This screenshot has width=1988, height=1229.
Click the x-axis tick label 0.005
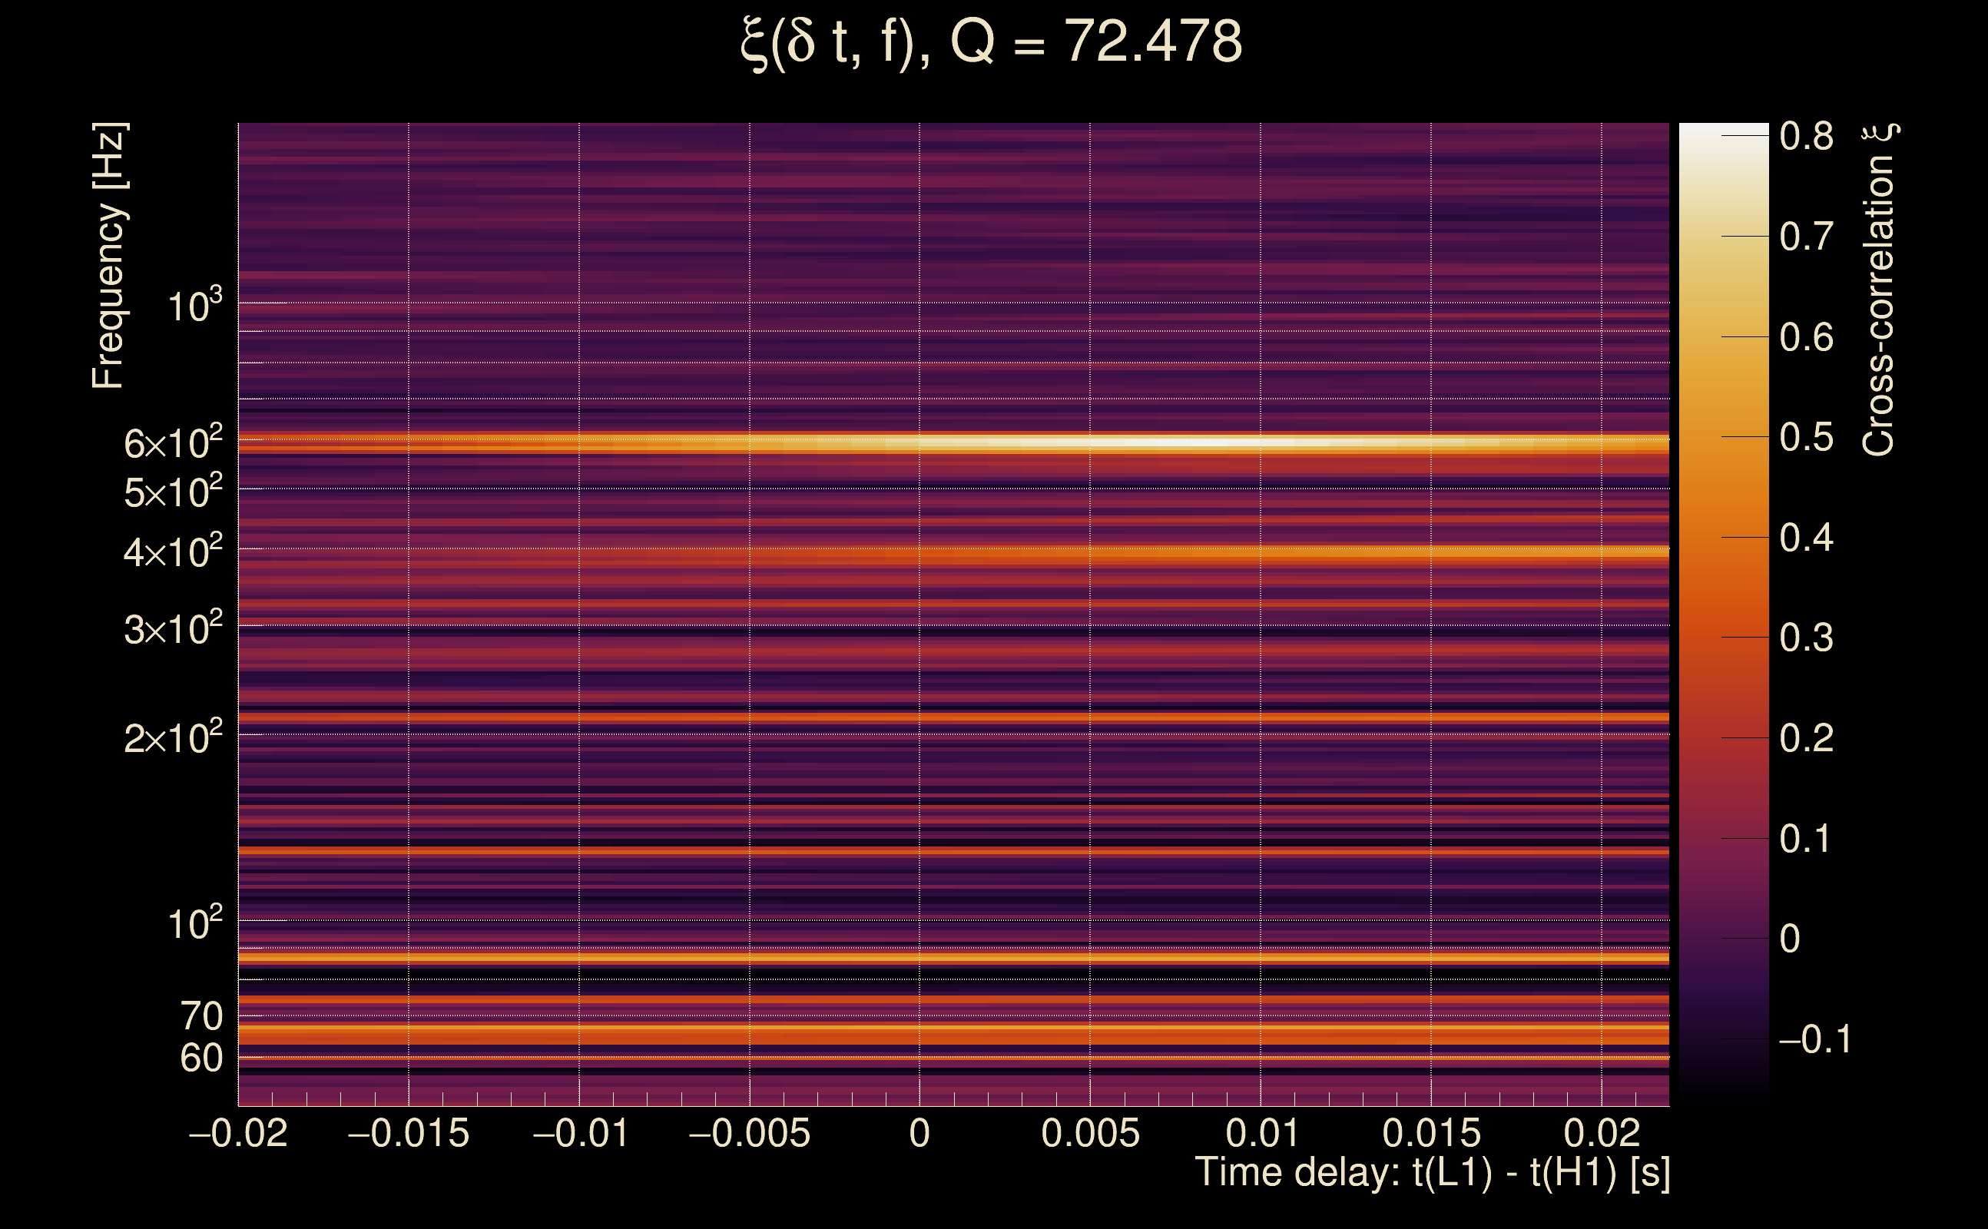coord(1090,1134)
